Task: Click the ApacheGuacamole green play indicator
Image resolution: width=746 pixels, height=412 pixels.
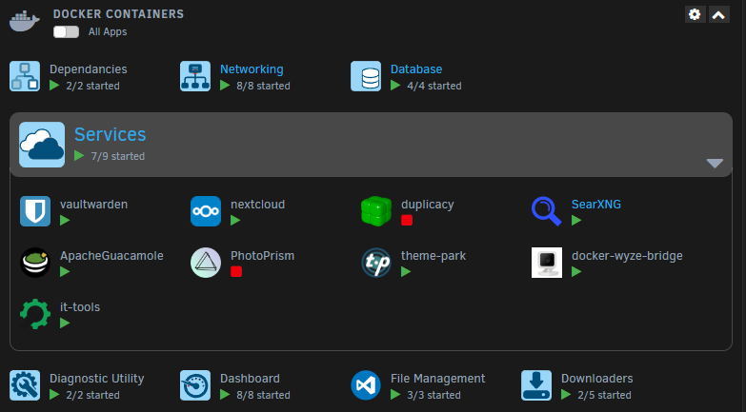Action: (65, 271)
